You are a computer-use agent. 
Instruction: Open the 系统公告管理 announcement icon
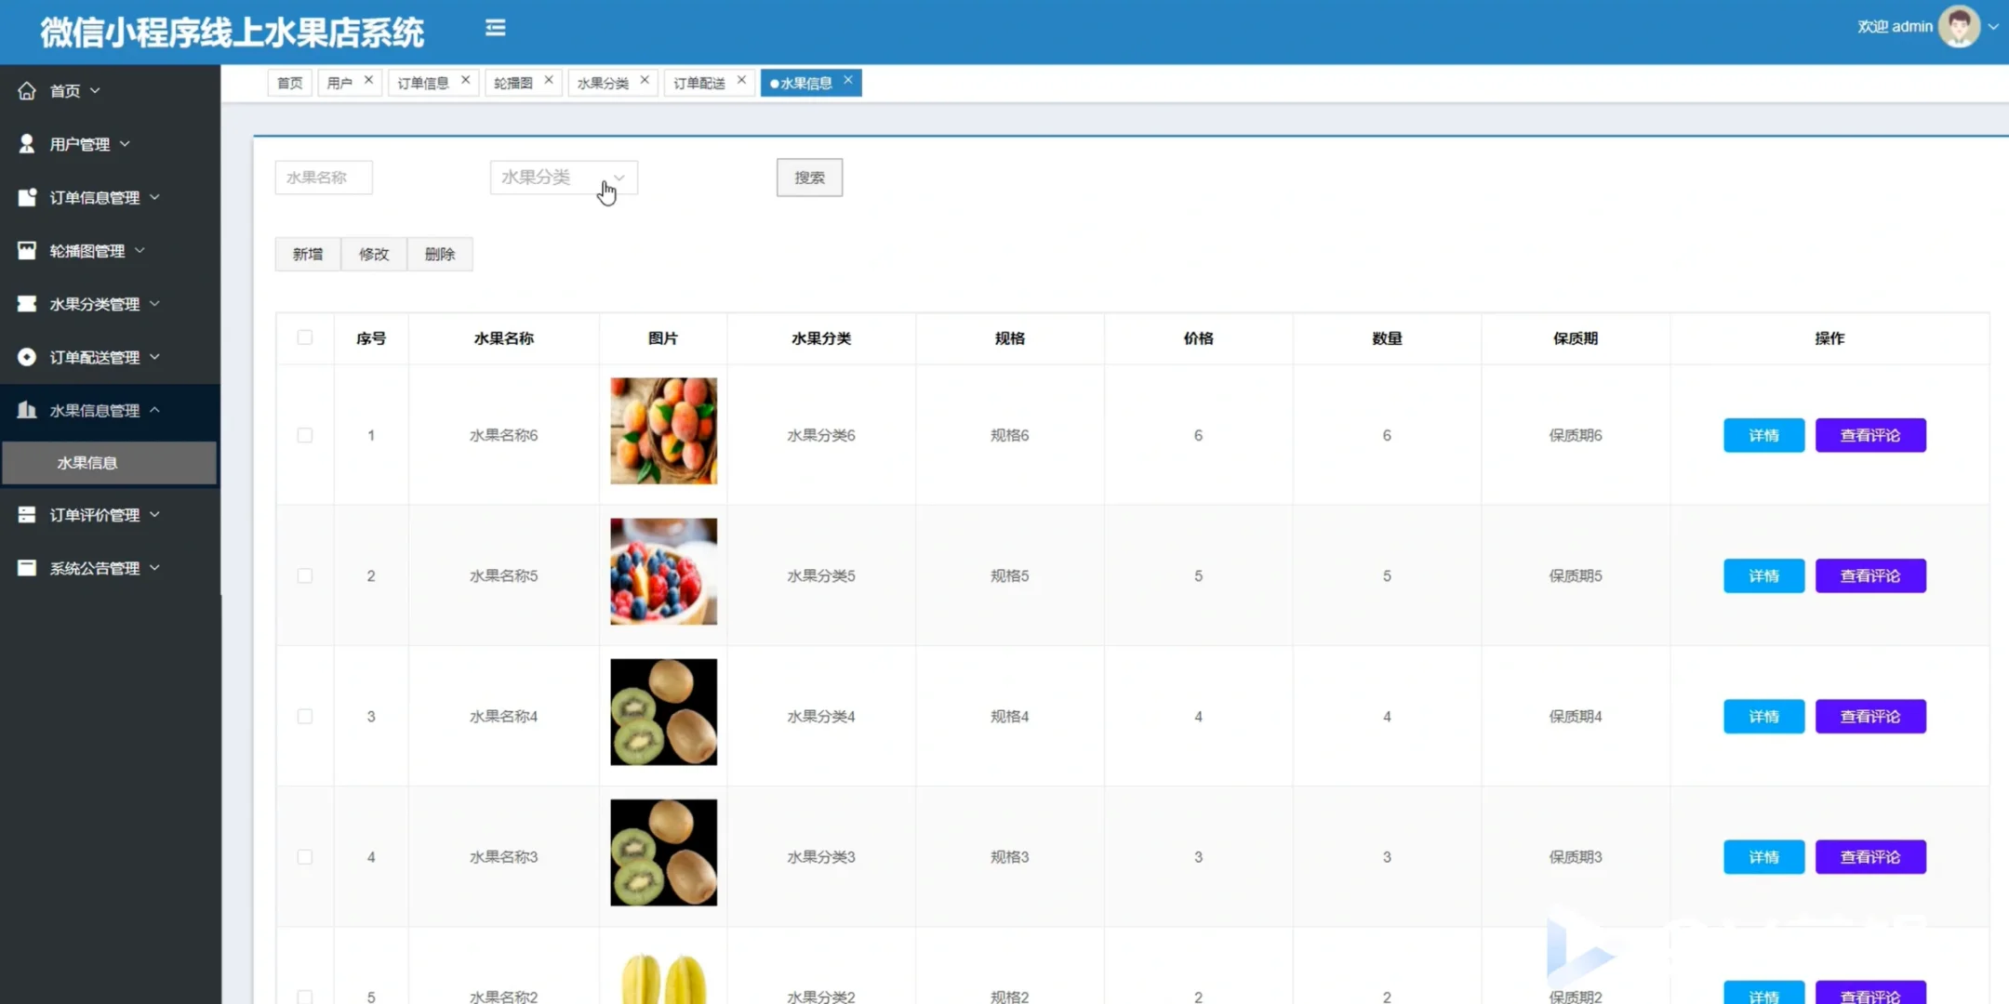coord(26,568)
